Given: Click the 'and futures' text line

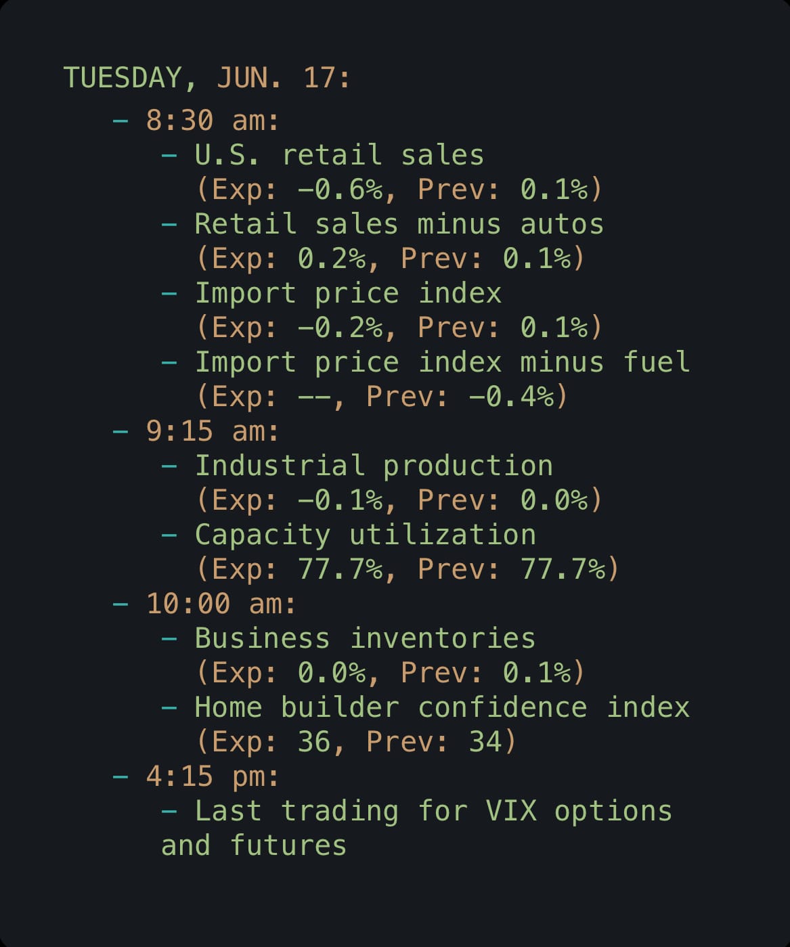Looking at the screenshot, I should [254, 845].
